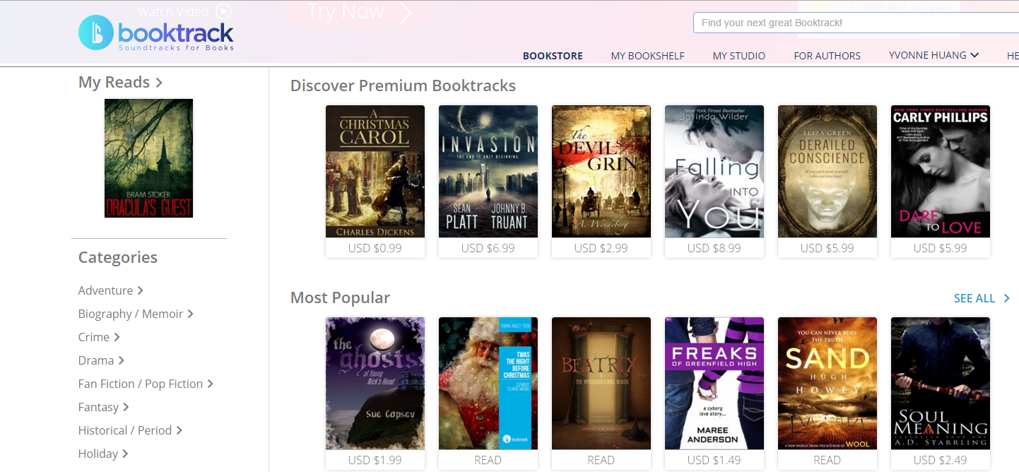Click the SEE ALL link
1019x472 pixels.
974,298
